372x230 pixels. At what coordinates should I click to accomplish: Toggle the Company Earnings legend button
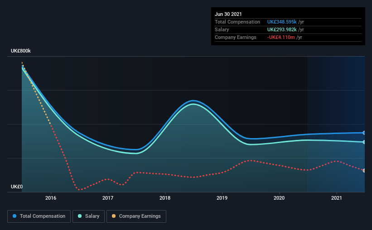(x=136, y=216)
